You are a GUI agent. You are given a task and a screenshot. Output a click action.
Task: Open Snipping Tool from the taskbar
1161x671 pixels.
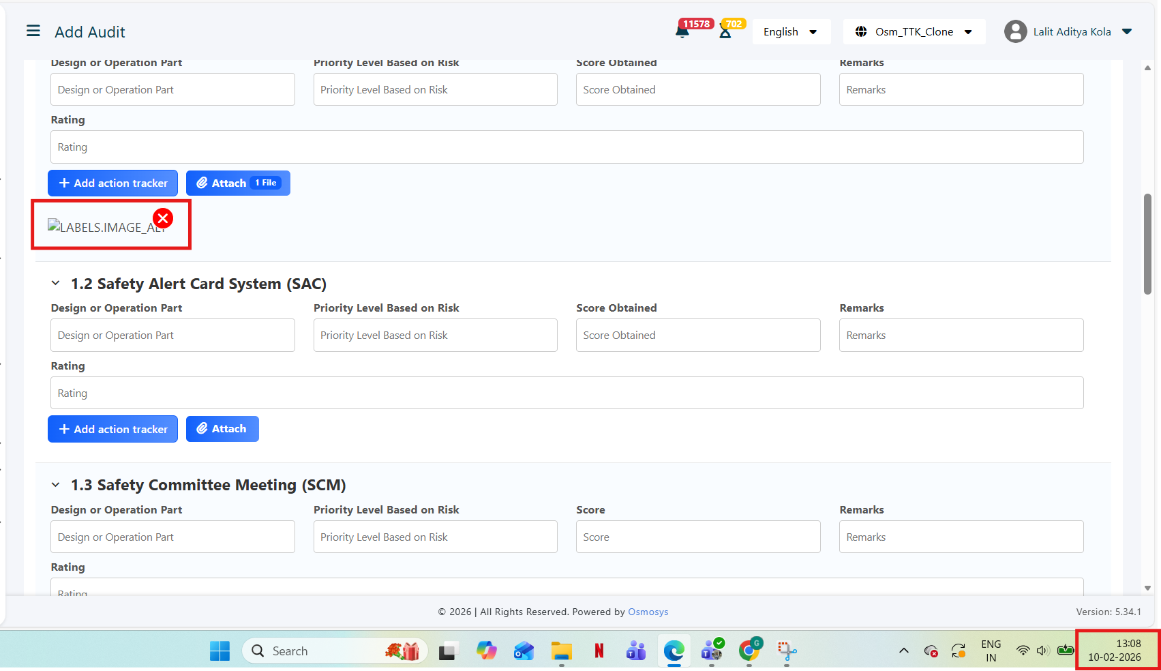tap(787, 651)
